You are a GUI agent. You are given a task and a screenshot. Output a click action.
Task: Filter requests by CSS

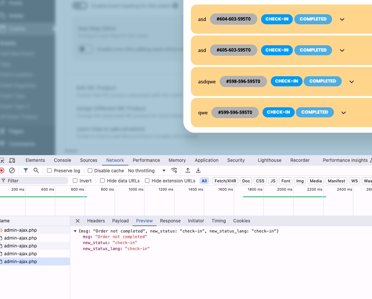click(x=260, y=181)
